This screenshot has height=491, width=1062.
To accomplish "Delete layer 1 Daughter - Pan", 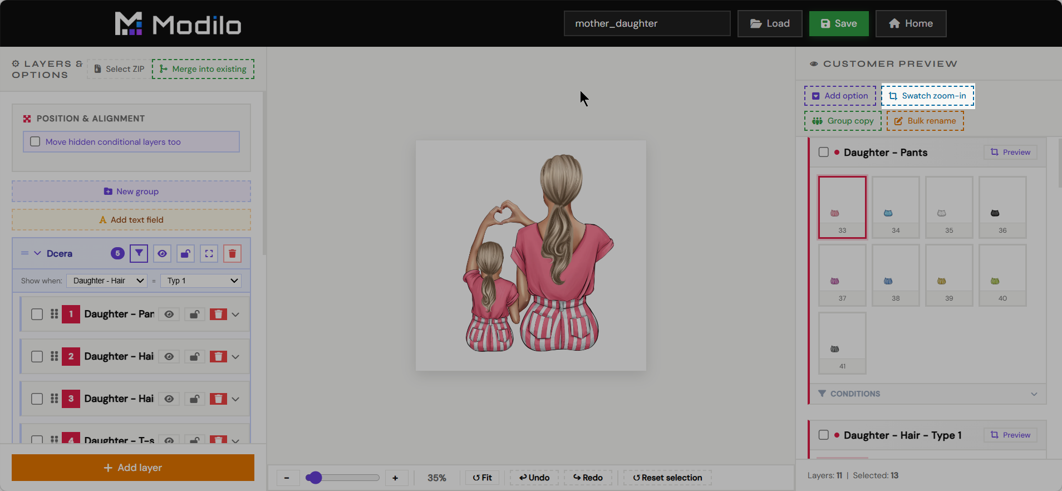I will coord(218,315).
